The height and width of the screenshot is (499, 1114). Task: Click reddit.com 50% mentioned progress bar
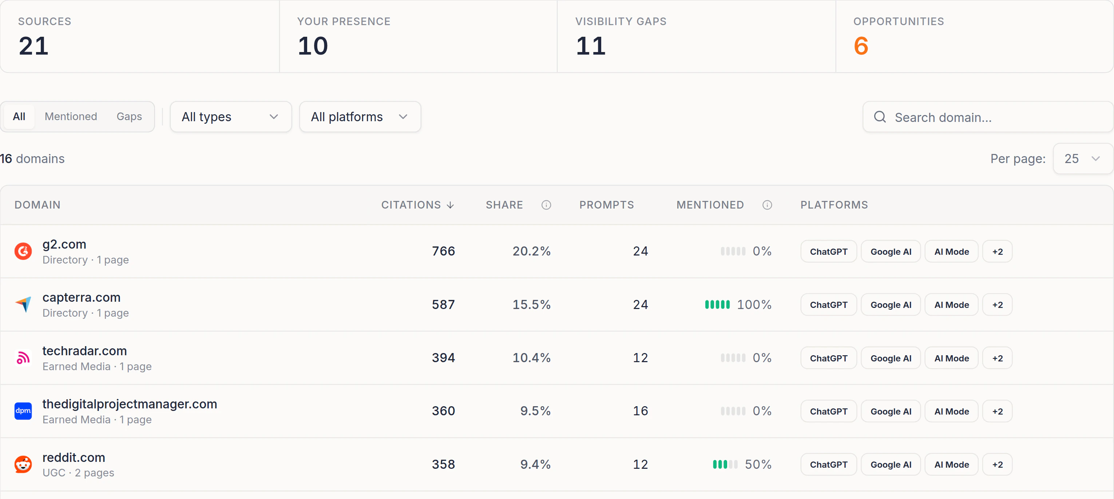coord(725,464)
